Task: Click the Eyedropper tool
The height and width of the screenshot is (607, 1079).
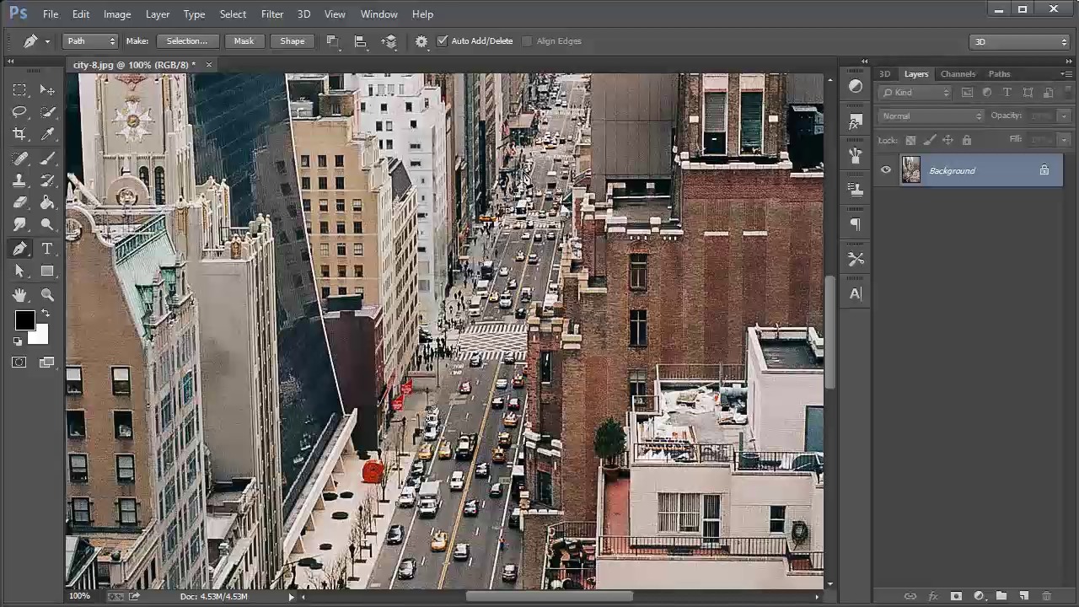Action: [47, 134]
